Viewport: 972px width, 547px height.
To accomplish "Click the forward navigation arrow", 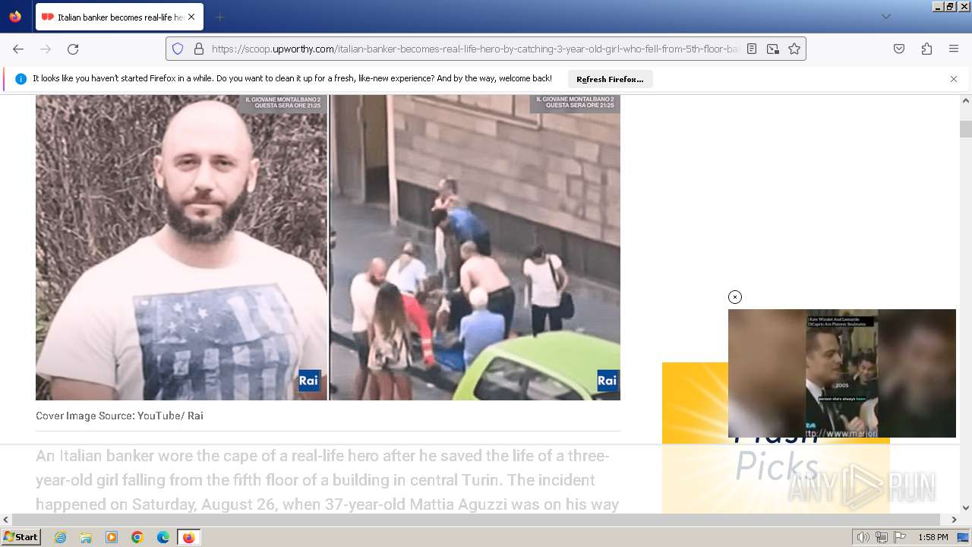I will point(46,49).
